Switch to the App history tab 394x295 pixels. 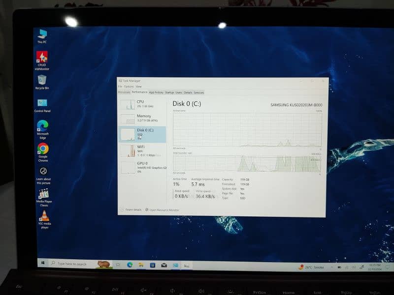156,92
